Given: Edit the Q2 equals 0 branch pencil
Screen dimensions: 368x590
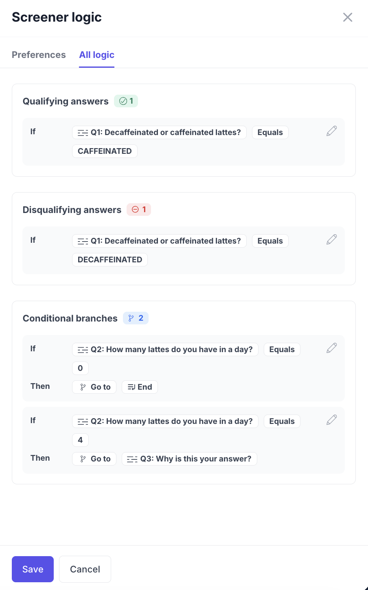Looking at the screenshot, I should [x=332, y=348].
